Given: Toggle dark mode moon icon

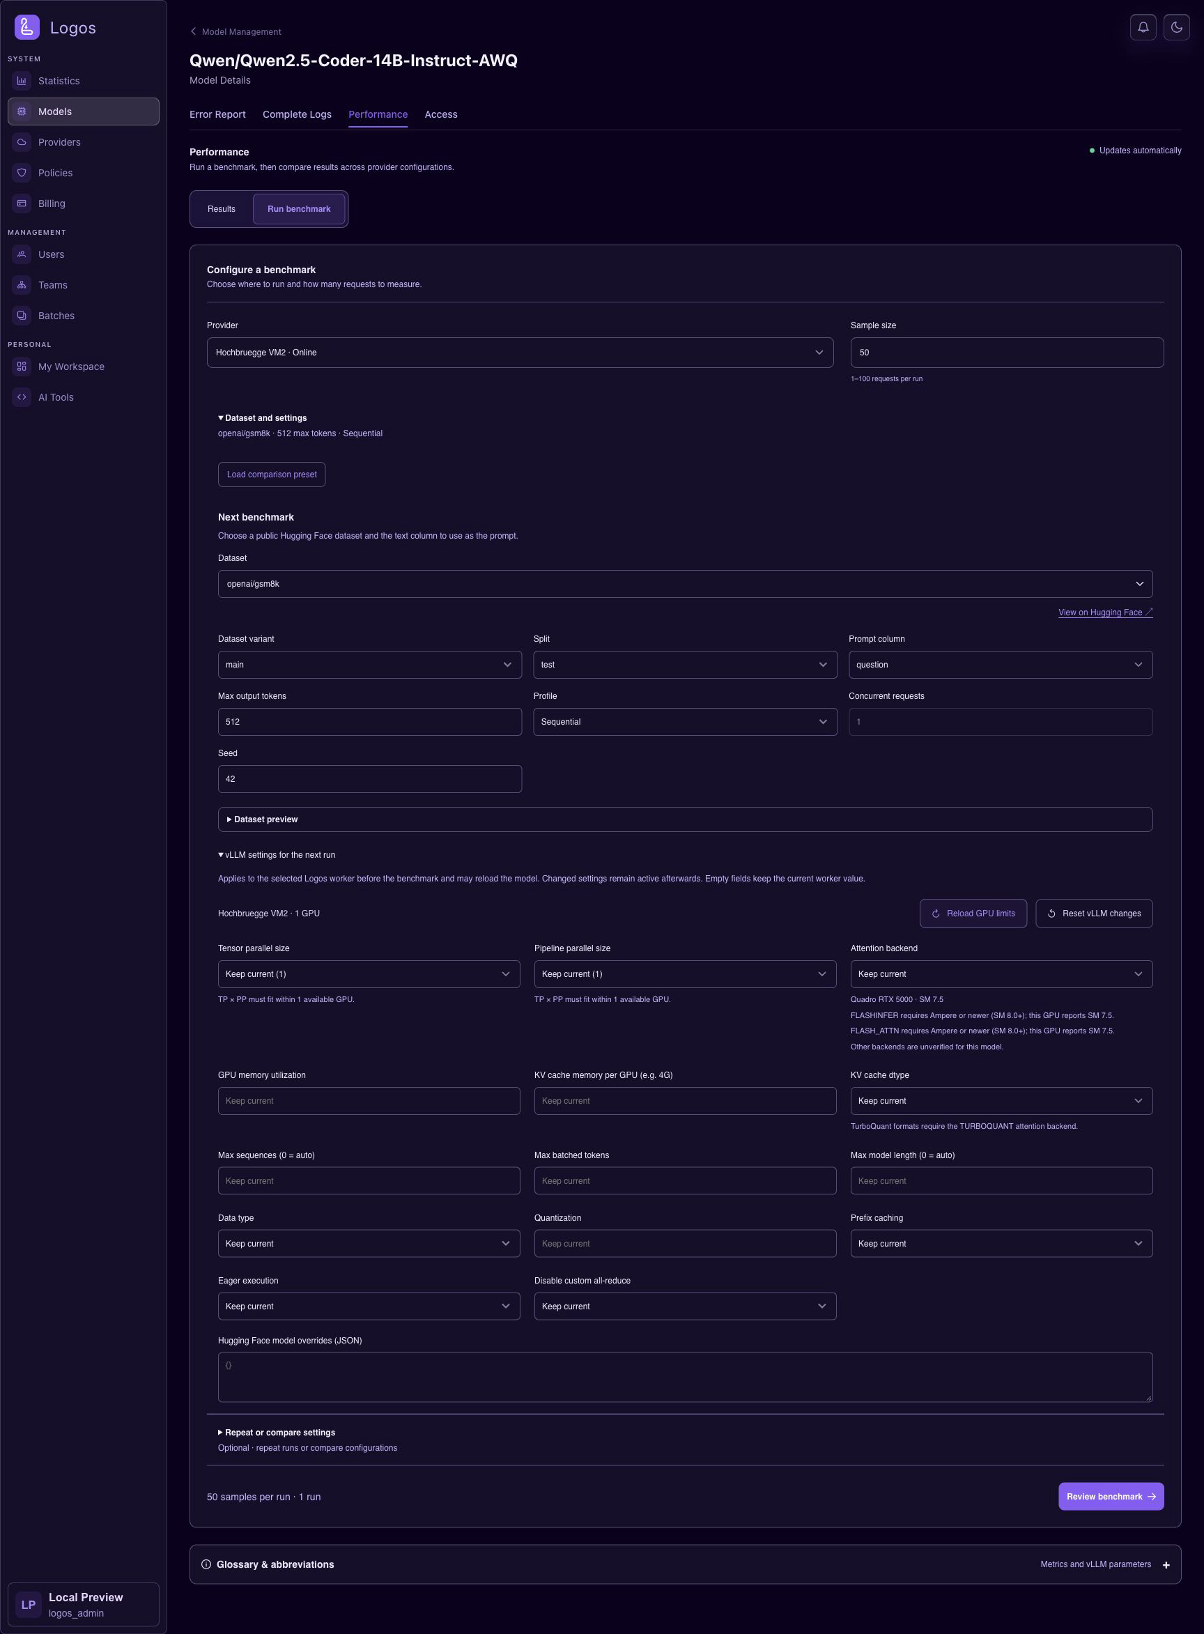Looking at the screenshot, I should click(x=1176, y=28).
